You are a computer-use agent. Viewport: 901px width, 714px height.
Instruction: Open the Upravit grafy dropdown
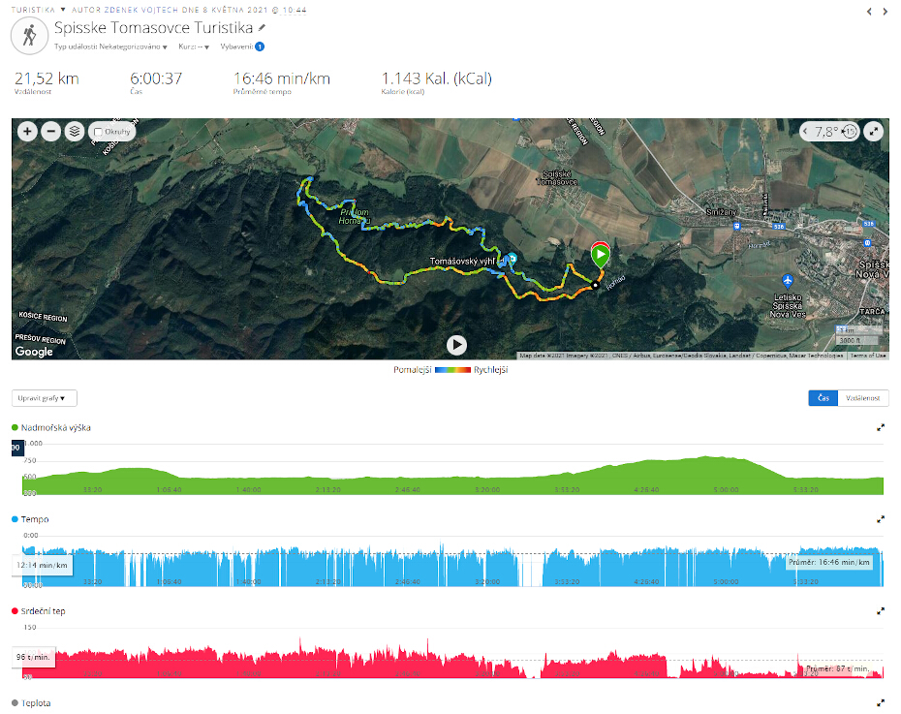click(45, 398)
